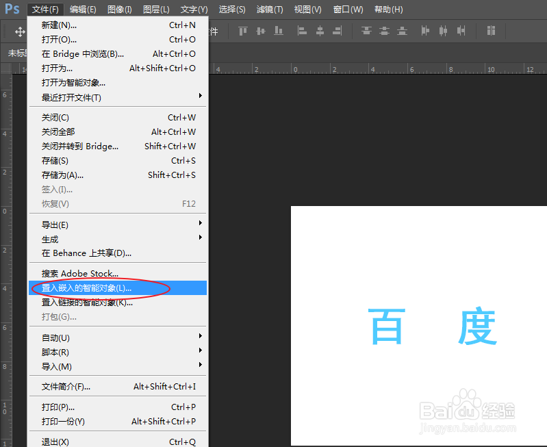Distribute vertical centers icon
The width and height of the screenshot is (547, 447).
[384, 31]
